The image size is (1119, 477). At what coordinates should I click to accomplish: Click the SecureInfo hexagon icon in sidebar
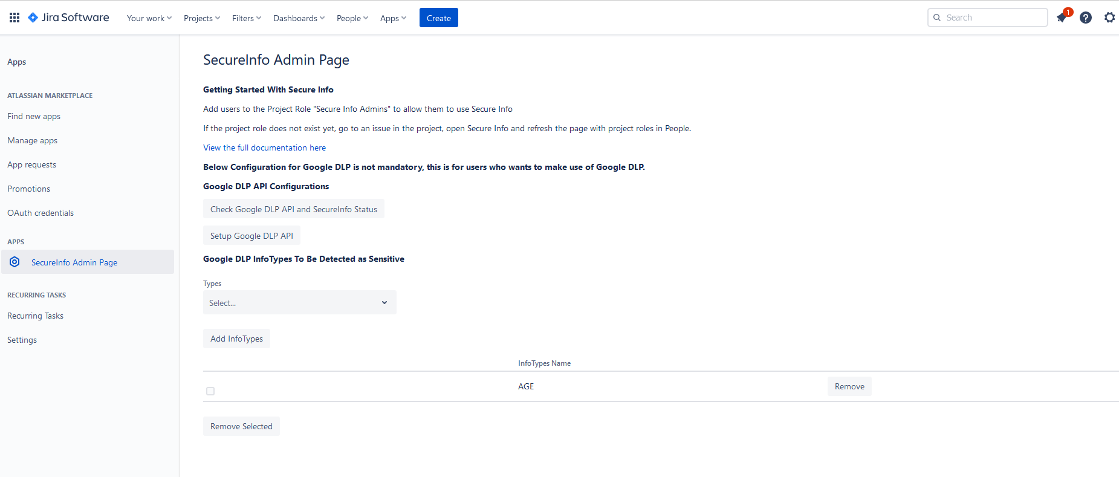pyautogui.click(x=15, y=262)
